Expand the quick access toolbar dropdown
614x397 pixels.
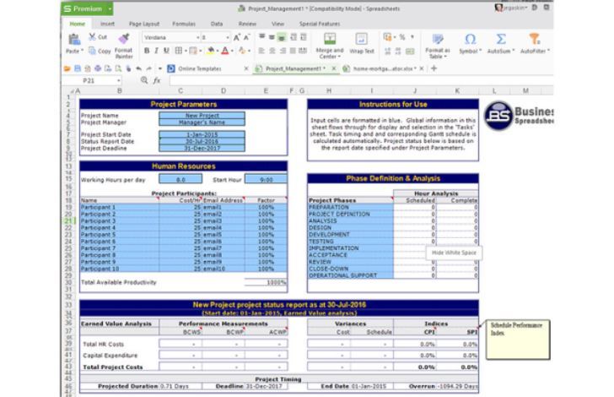(159, 68)
